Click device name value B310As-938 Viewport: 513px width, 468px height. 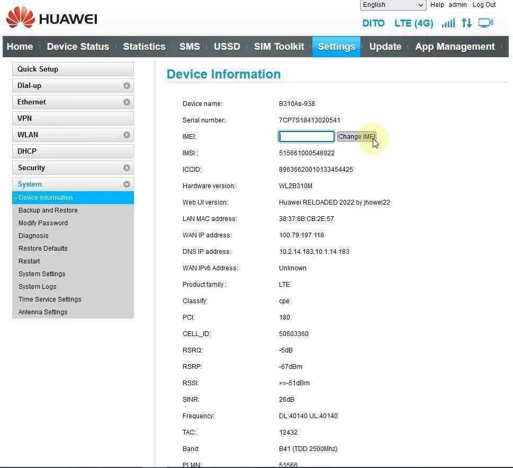point(297,104)
